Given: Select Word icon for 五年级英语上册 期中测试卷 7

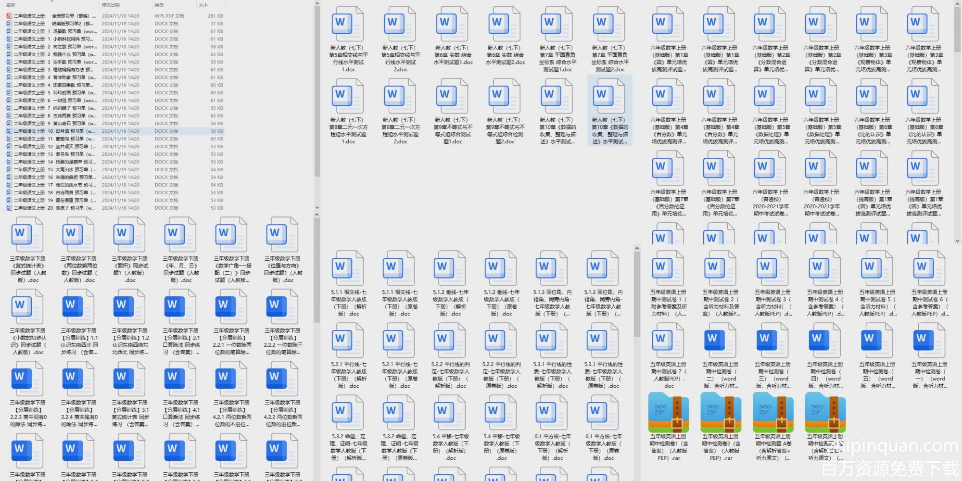Looking at the screenshot, I should coord(668,341).
